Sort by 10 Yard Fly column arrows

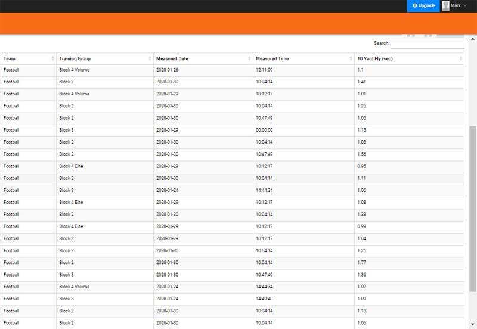460,58
